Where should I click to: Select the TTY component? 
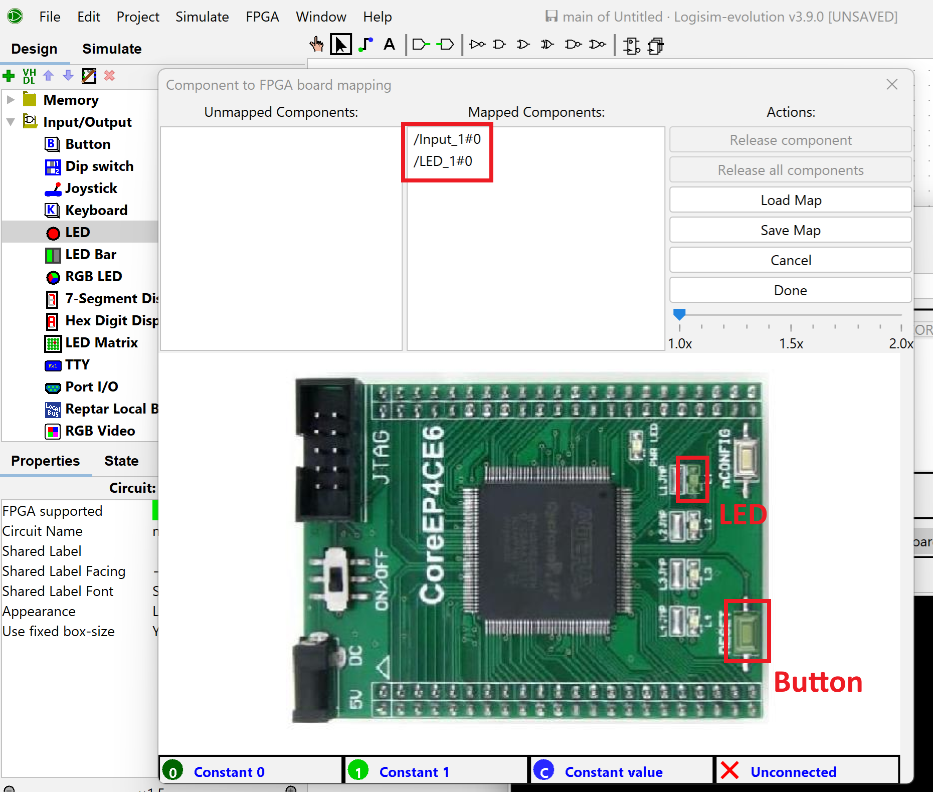(67, 365)
